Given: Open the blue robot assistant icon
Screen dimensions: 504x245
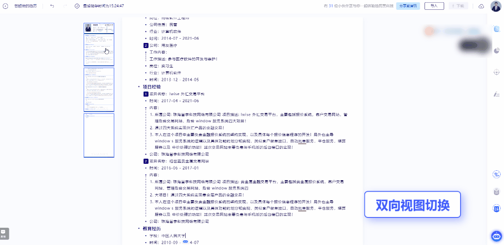Looking at the screenshot, I should pos(497,236).
